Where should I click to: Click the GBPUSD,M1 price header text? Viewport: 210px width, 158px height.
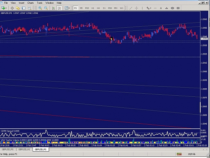point(19,13)
